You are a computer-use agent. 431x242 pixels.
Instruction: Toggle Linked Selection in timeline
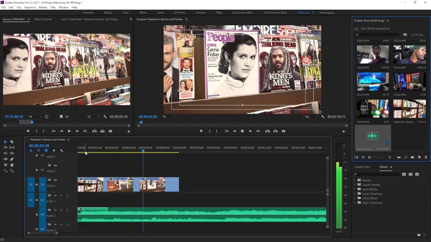pos(46,151)
